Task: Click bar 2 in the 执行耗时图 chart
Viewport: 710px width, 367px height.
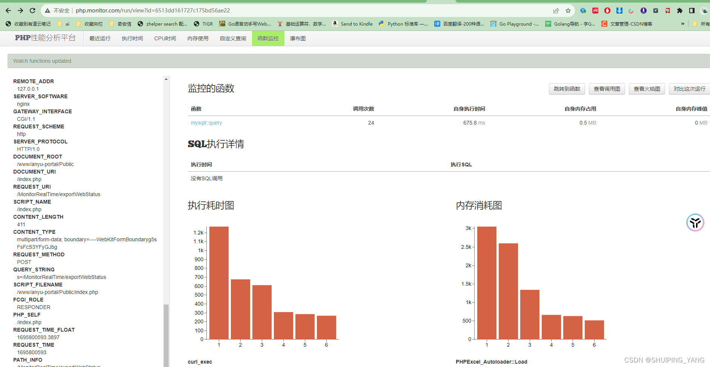Action: [x=240, y=309]
